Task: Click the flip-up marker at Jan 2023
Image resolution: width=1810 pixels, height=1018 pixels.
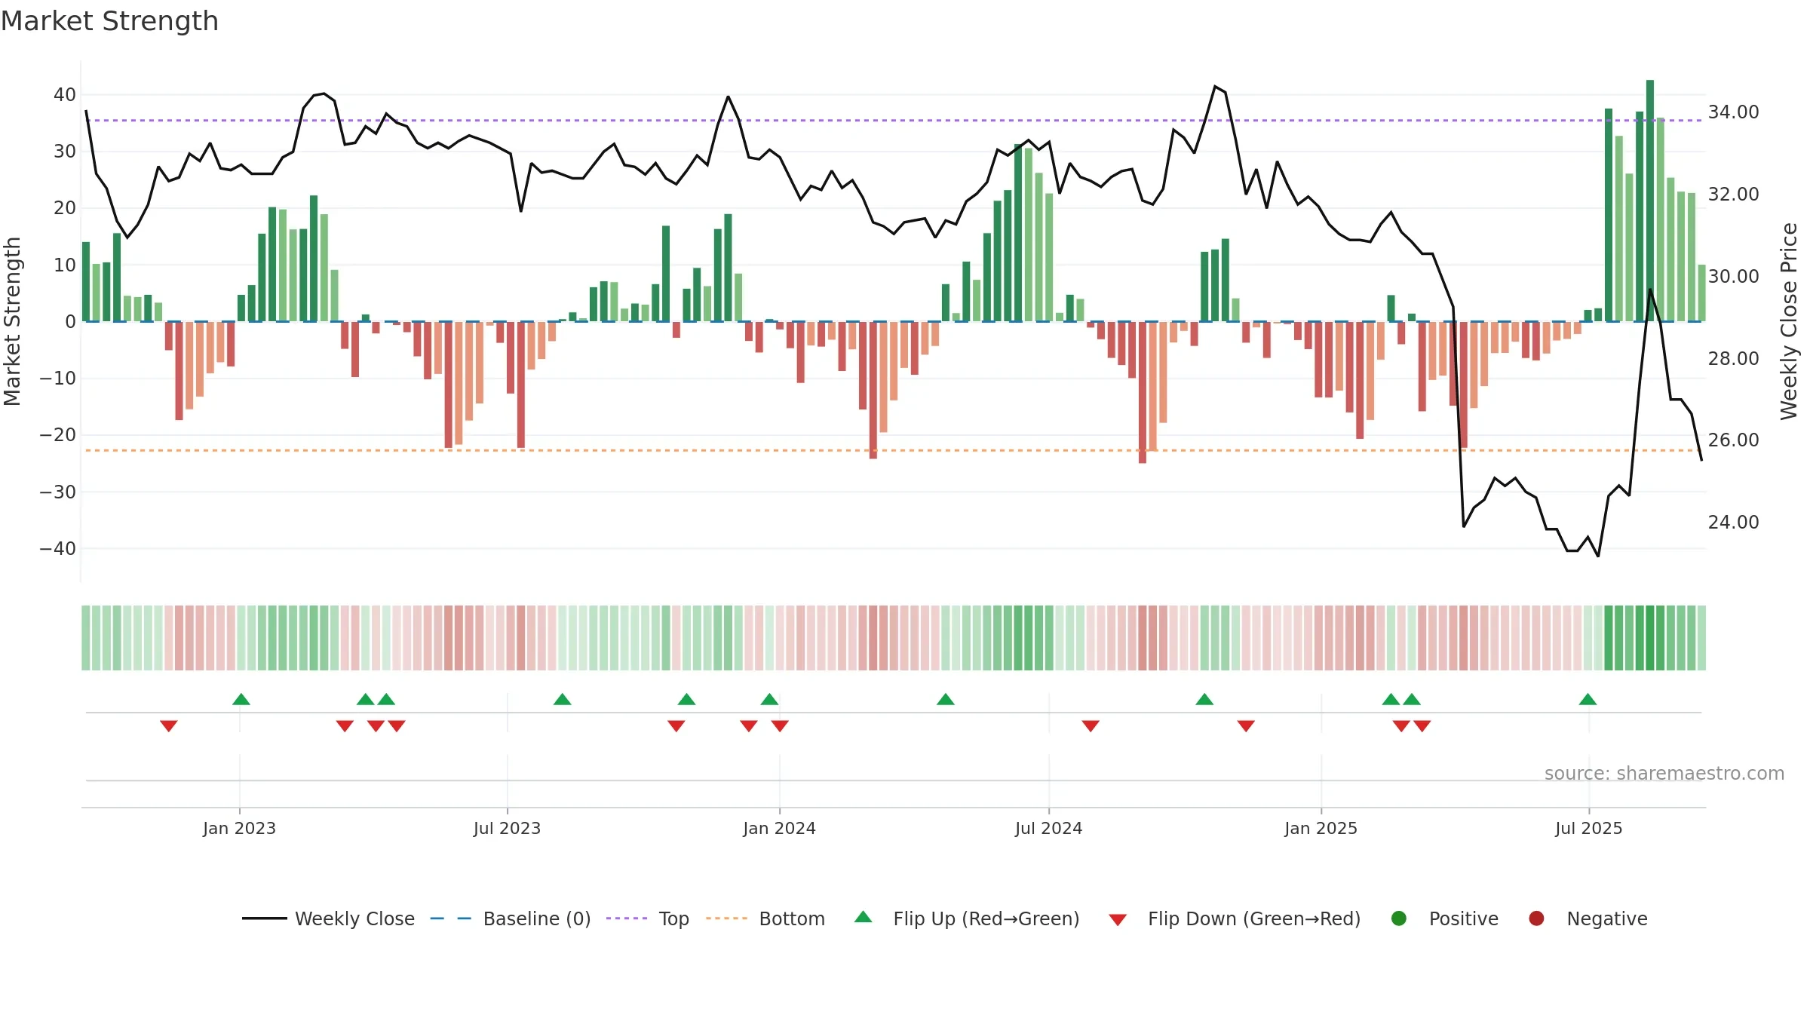Action: pos(241,699)
